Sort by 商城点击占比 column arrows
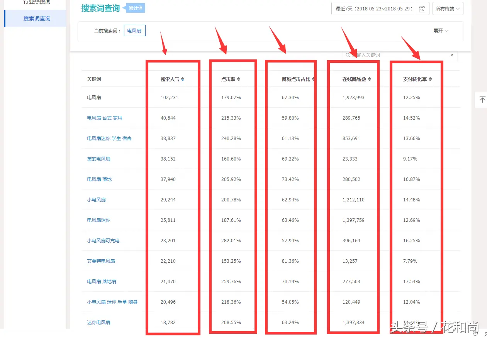The height and width of the screenshot is (338, 487). click(313, 79)
